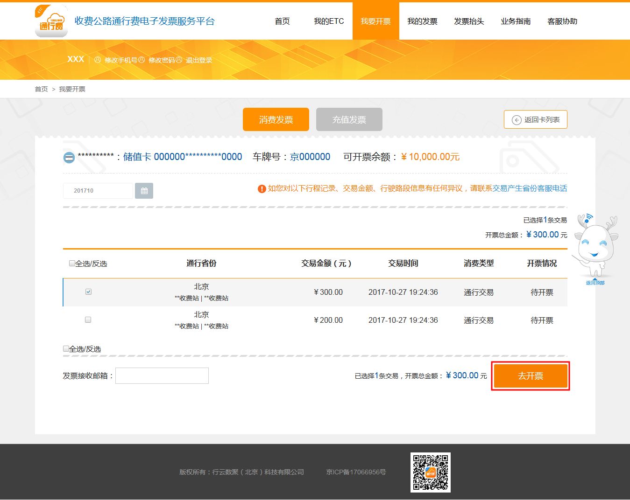
Task: Check the ¥200.00 transaction checkbox
Action: tap(88, 320)
